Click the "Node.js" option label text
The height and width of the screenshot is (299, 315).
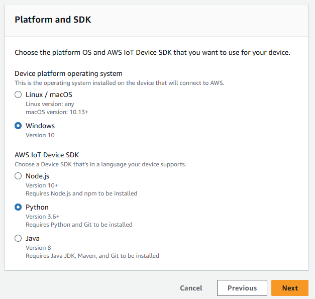click(x=37, y=176)
